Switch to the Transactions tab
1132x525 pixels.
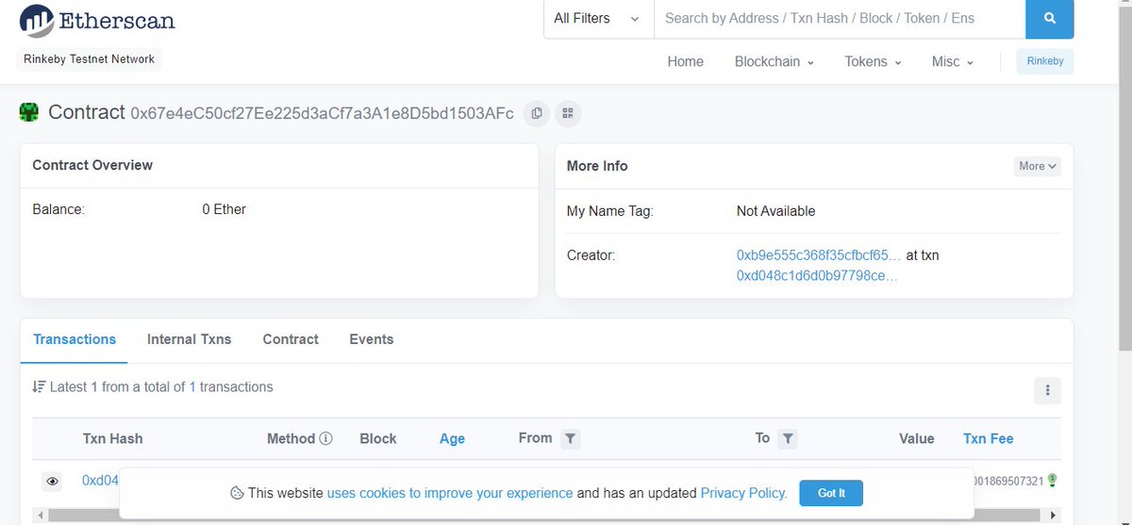(75, 339)
